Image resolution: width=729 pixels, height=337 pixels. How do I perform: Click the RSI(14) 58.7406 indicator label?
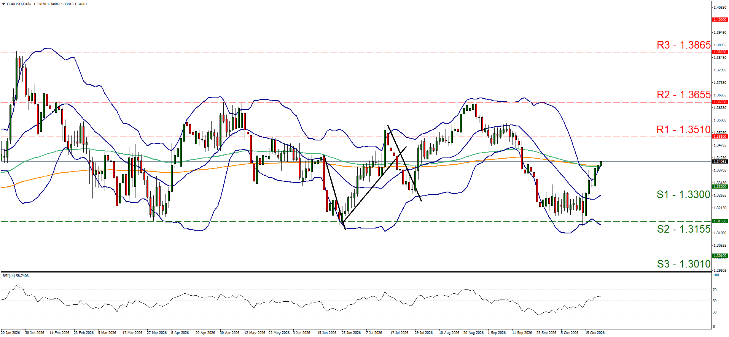tap(16, 276)
